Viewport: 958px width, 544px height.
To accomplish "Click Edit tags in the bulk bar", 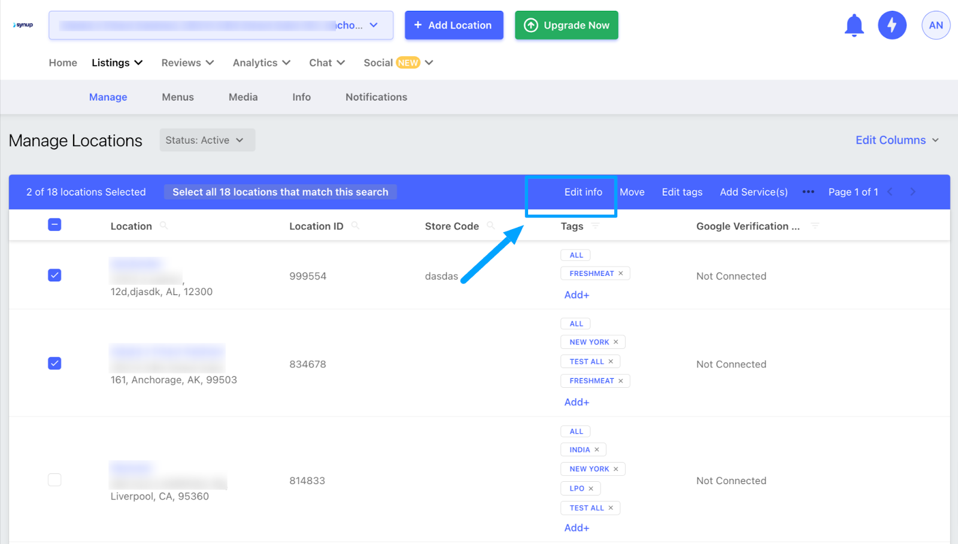I will [682, 192].
